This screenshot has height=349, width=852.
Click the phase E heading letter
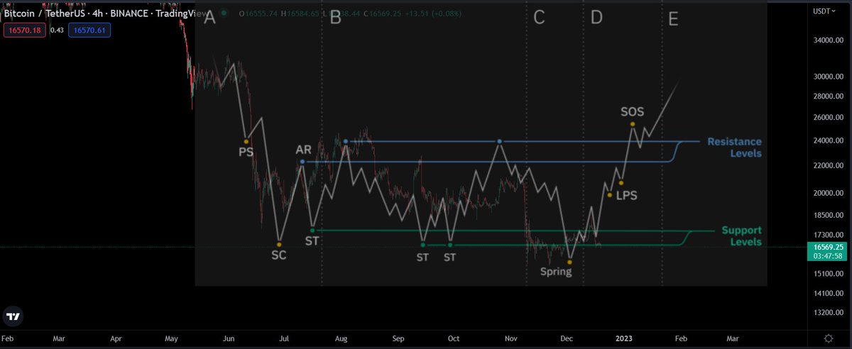click(673, 19)
